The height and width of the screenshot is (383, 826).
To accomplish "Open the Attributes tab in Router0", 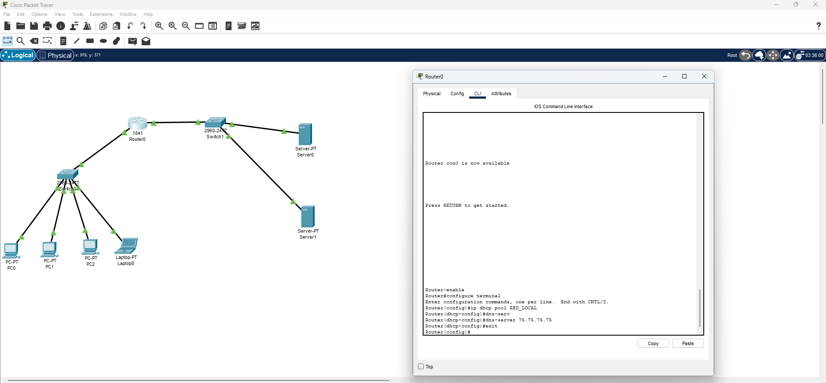I will click(501, 93).
